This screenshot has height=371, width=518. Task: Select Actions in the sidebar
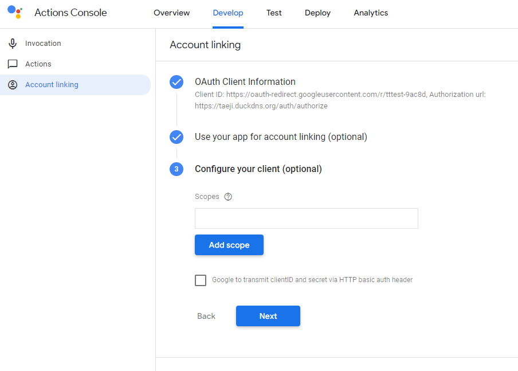coord(75,64)
